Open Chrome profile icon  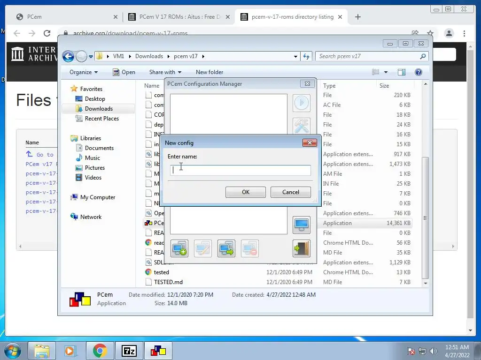point(449,33)
